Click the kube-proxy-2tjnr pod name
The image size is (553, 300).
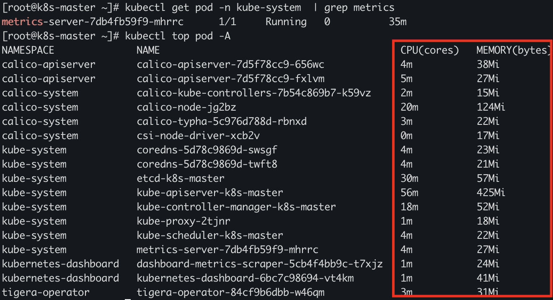point(183,221)
